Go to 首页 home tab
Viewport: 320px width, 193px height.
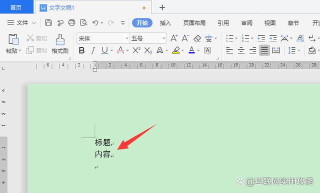point(16,7)
